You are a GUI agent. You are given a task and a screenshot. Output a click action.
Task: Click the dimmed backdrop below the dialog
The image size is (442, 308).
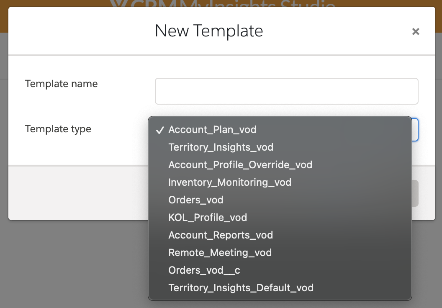(75, 264)
